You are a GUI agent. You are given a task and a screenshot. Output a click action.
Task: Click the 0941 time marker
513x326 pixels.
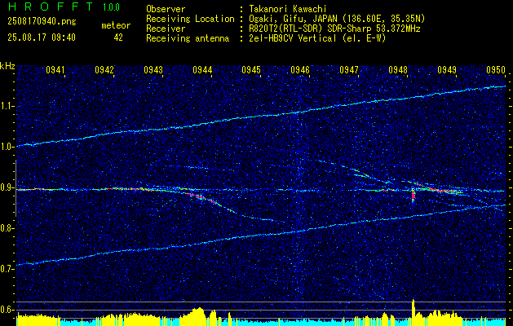coord(55,70)
